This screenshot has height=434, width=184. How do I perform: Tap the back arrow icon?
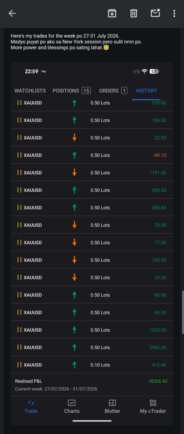12,13
